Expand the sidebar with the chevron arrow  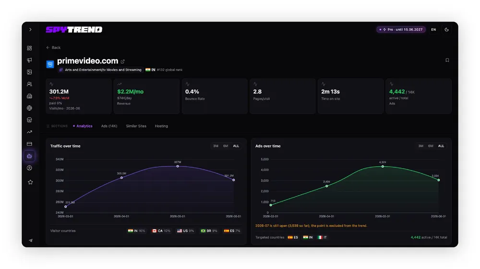click(30, 30)
